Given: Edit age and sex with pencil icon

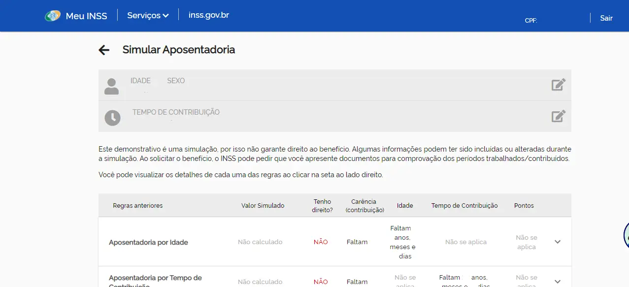Looking at the screenshot, I should click(x=558, y=85).
